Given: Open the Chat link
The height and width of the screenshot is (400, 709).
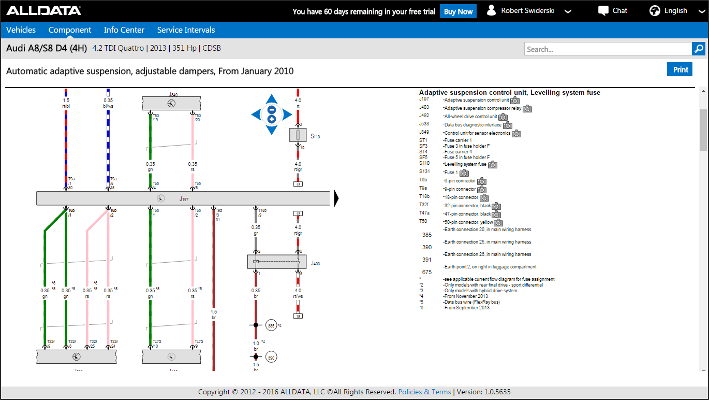Looking at the screenshot, I should [620, 11].
